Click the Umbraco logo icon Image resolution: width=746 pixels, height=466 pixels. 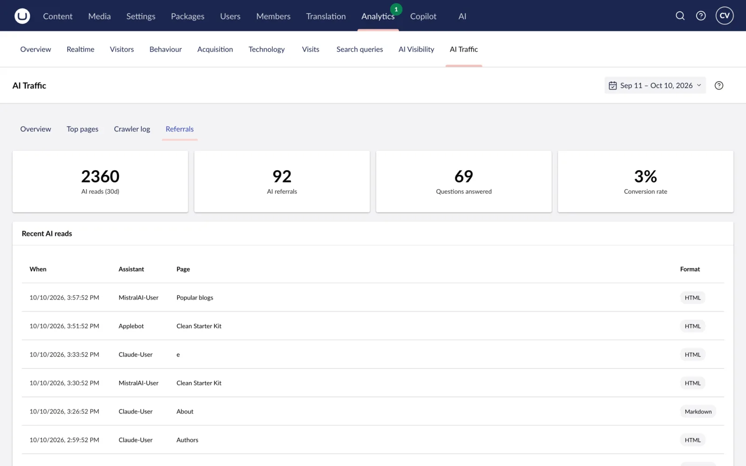(22, 16)
